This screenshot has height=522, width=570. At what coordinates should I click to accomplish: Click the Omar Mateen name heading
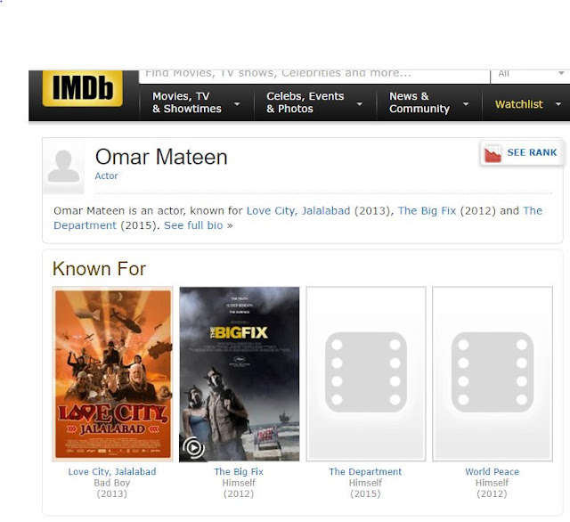(x=161, y=157)
